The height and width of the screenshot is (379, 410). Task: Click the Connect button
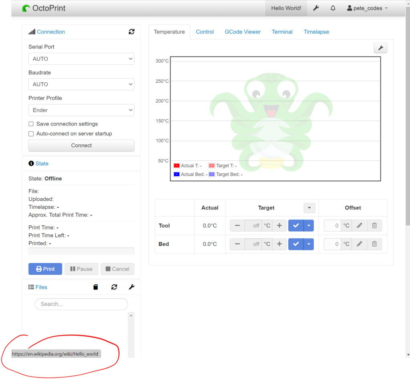[81, 146]
